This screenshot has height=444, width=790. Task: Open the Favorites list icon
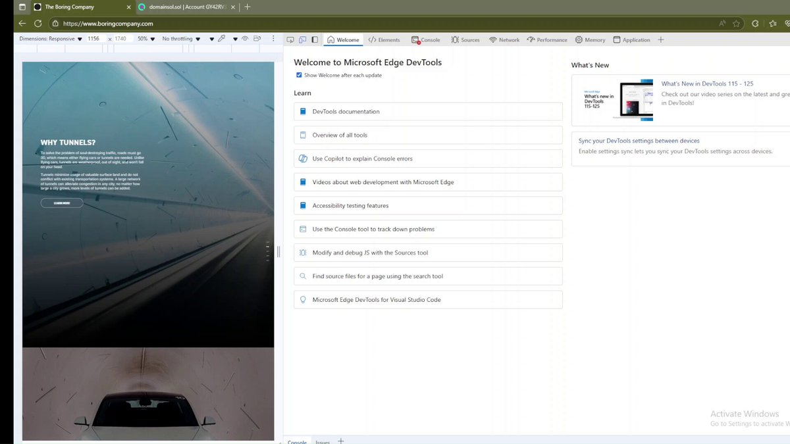tap(772, 23)
